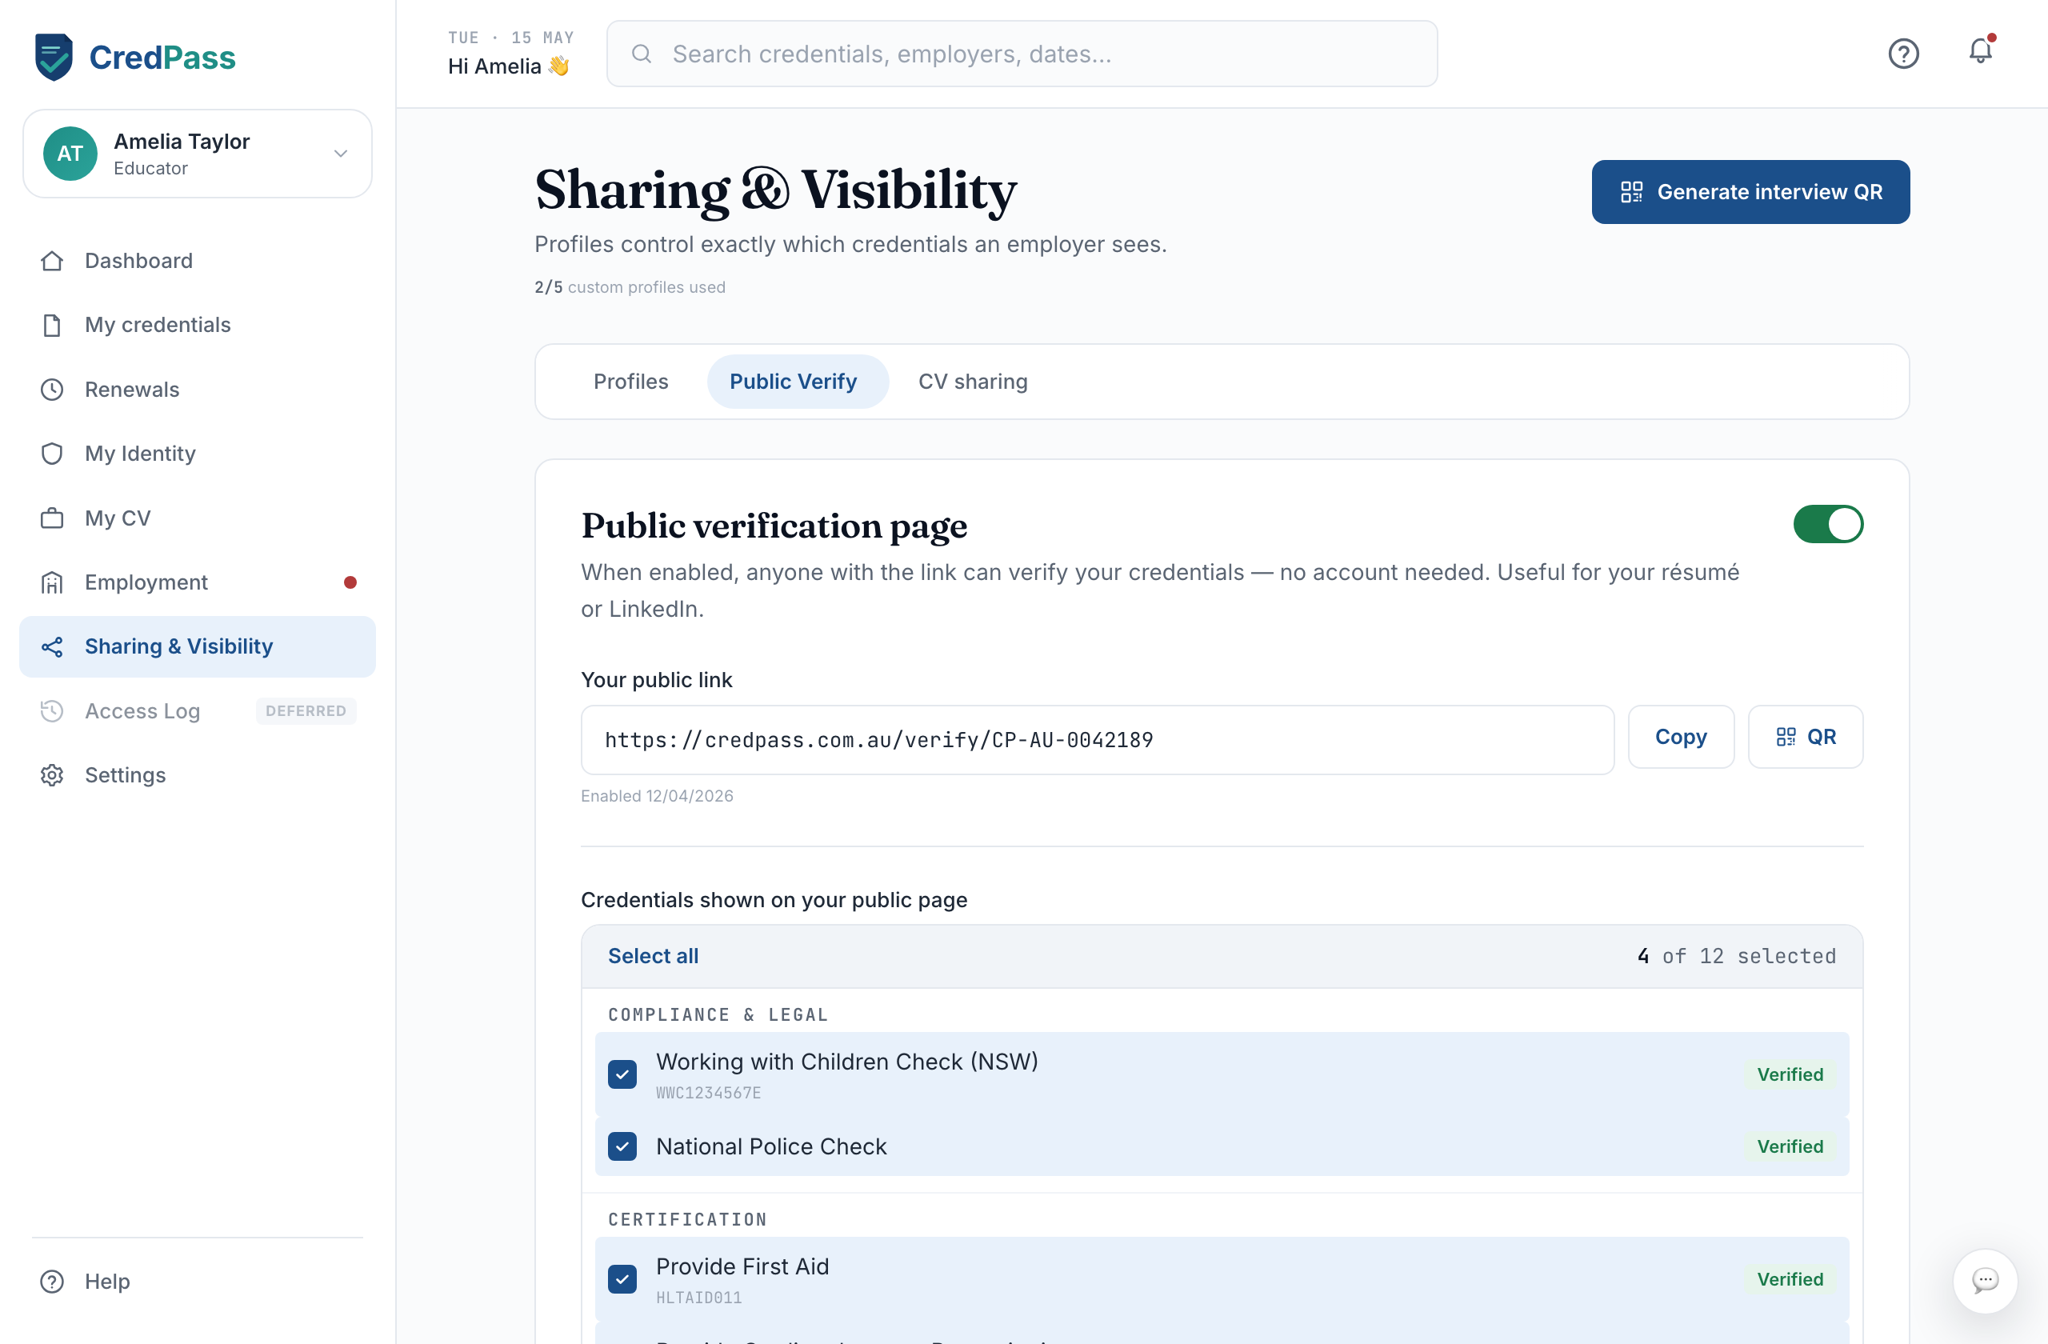
Task: Click the Help icon in sidebar footer
Action: [x=52, y=1281]
